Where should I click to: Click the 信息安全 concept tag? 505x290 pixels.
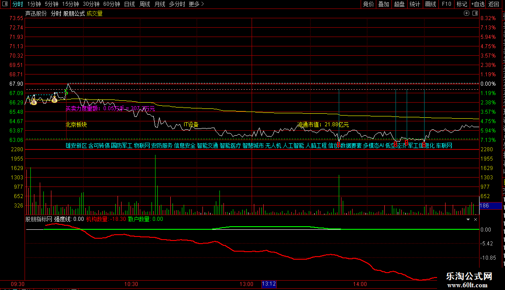[185, 145]
